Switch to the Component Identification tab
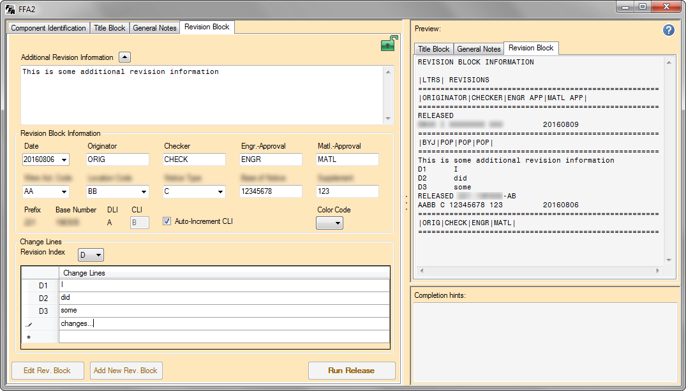Screen dimensions: 686x391 click(48, 28)
